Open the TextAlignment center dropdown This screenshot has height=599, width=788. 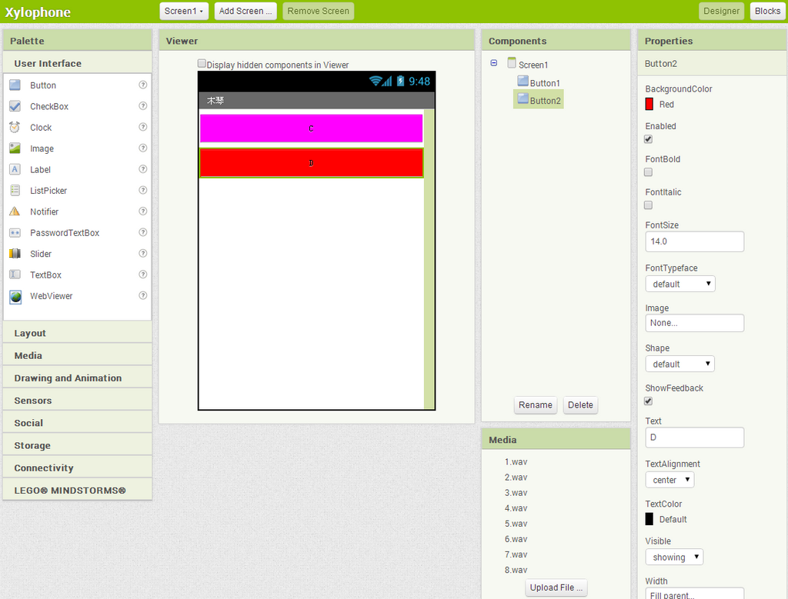pyautogui.click(x=669, y=480)
